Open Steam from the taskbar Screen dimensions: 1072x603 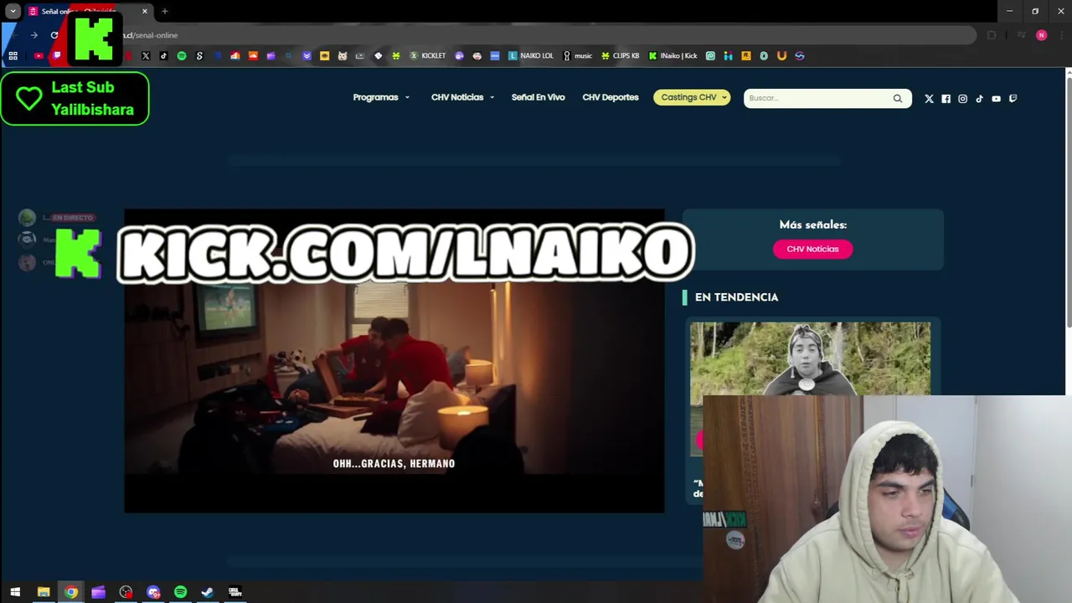(x=208, y=592)
